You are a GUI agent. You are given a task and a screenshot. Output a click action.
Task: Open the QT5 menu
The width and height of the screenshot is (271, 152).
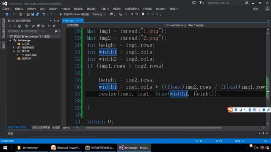click(42, 9)
